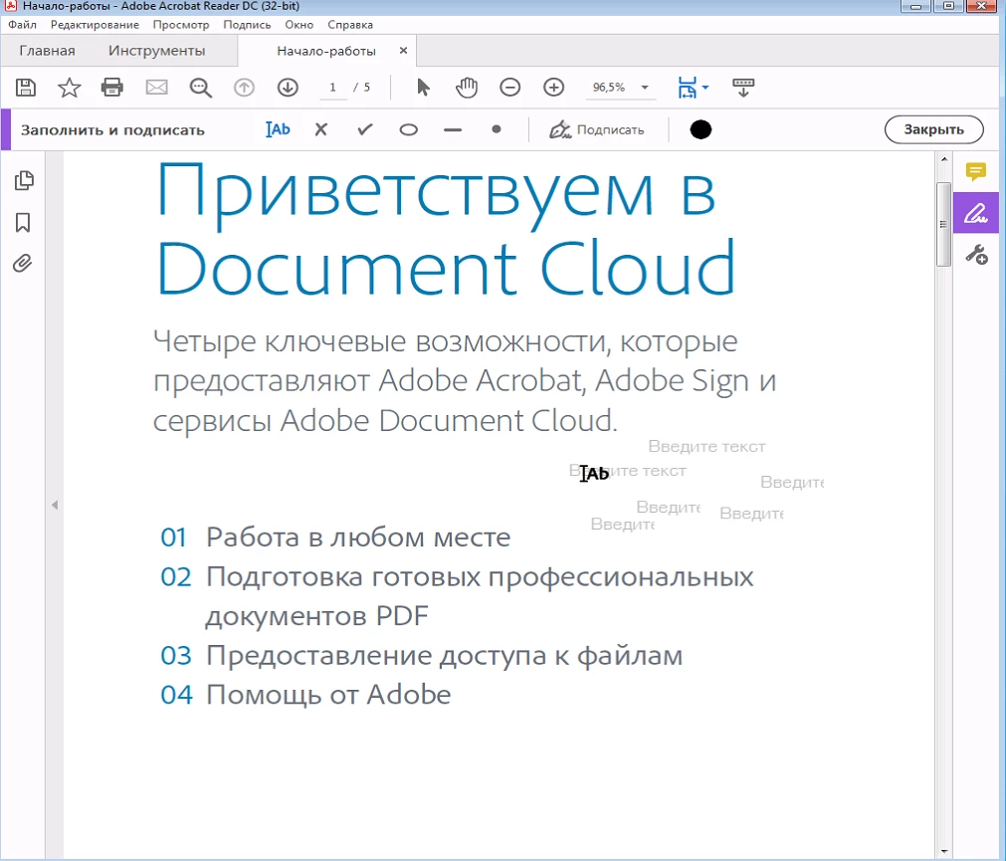Expand fit page options dropdown arrow
The image size is (1006, 861).
pos(705,87)
